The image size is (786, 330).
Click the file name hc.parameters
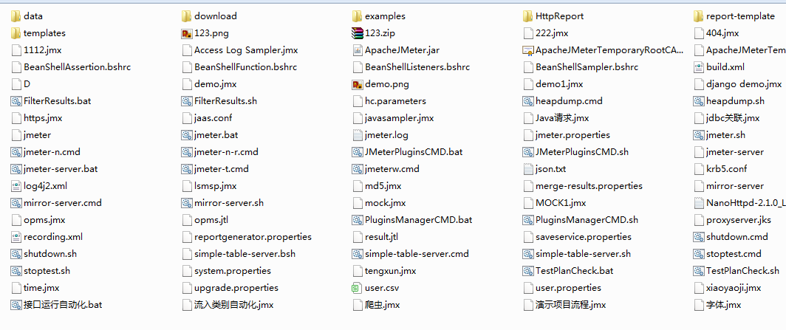(x=395, y=101)
